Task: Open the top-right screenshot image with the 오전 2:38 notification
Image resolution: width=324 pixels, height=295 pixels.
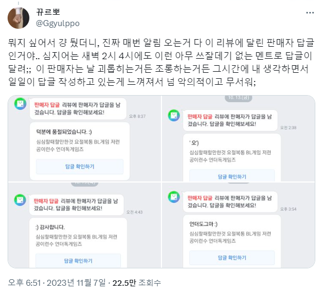Action: [239, 139]
